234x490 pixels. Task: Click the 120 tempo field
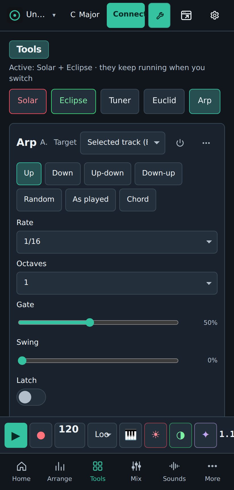click(70, 435)
